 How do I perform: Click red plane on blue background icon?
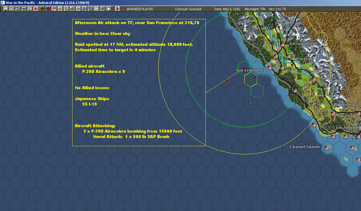pyautogui.click(x=48, y=9)
